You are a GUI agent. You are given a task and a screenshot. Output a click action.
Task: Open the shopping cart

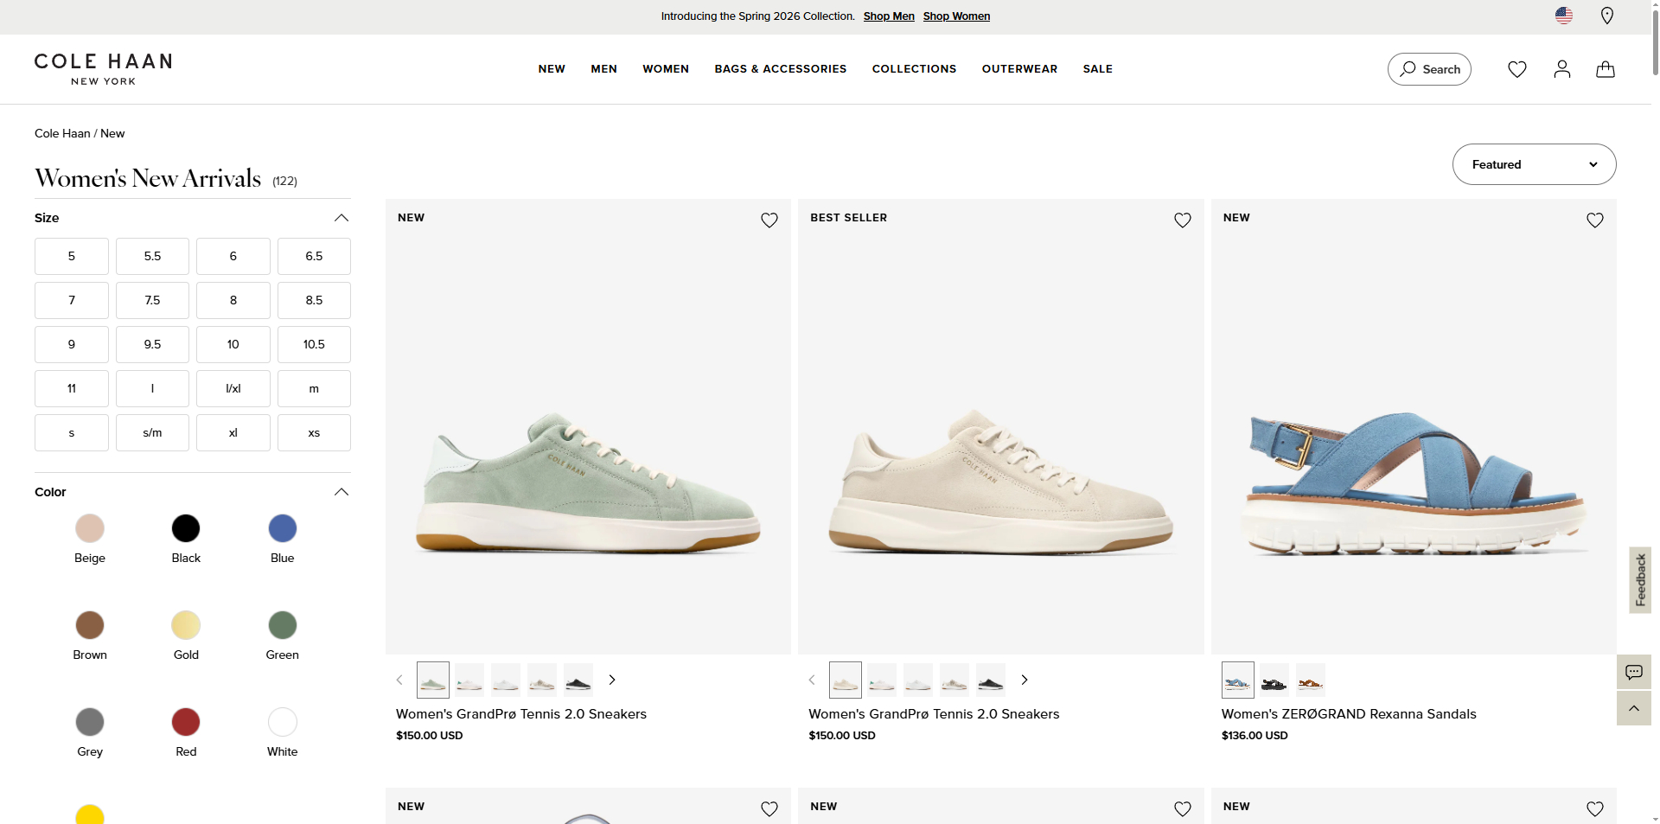click(x=1605, y=69)
